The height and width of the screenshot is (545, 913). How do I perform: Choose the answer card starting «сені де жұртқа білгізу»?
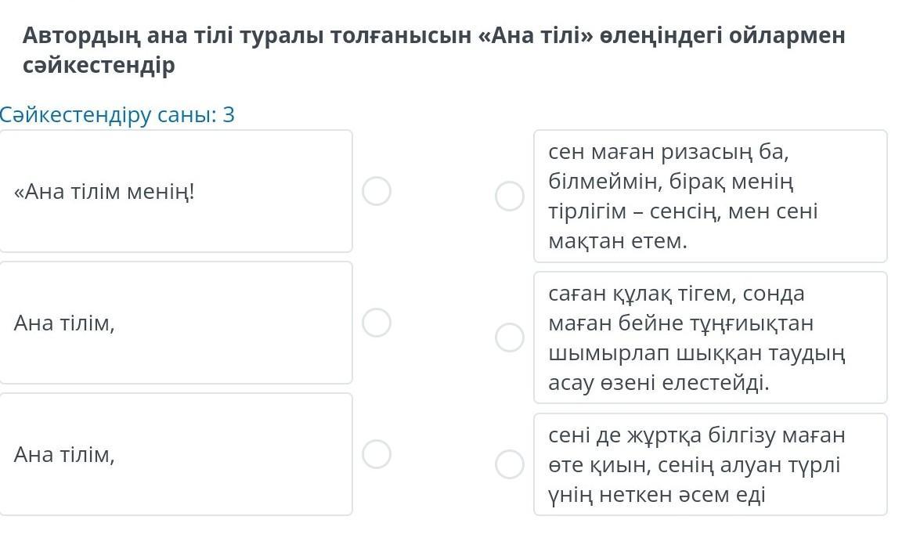click(709, 464)
